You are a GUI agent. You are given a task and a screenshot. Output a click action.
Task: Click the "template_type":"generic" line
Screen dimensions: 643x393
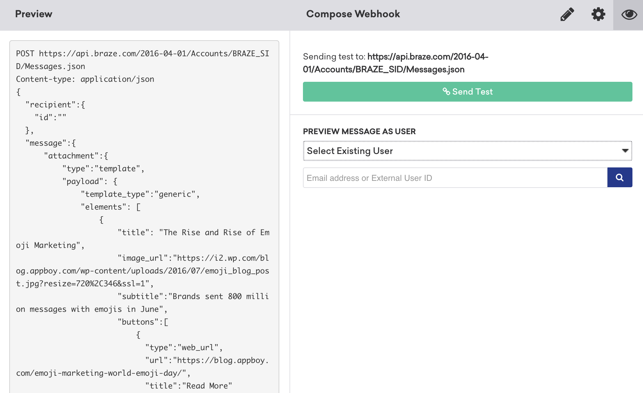[x=140, y=194]
